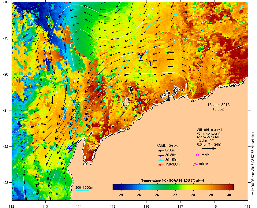The width and height of the screenshot is (257, 208).
Task: Click the '13-Jan-2013' date label
Action: click(x=218, y=105)
